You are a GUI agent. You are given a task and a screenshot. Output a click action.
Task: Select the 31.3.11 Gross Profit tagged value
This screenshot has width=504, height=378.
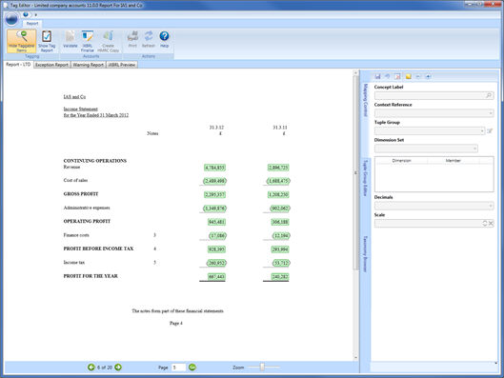(278, 194)
